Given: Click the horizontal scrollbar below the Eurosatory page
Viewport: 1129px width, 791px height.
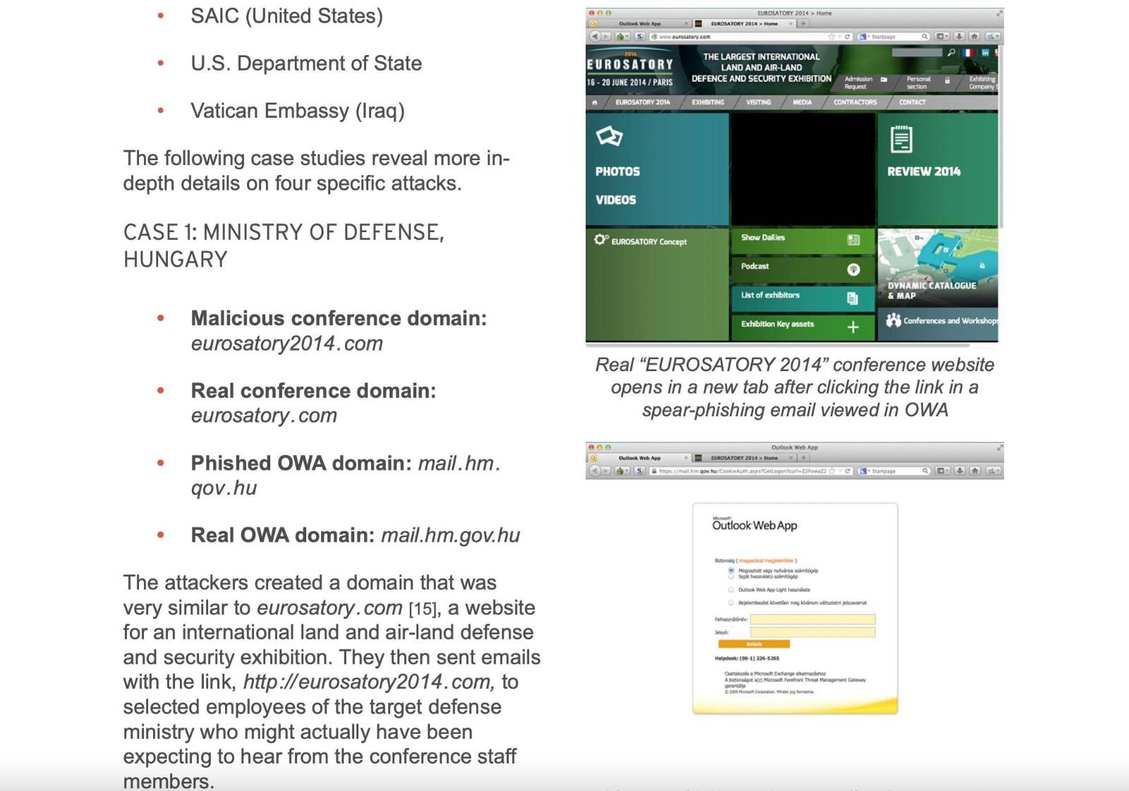Looking at the screenshot, I should point(776,346).
